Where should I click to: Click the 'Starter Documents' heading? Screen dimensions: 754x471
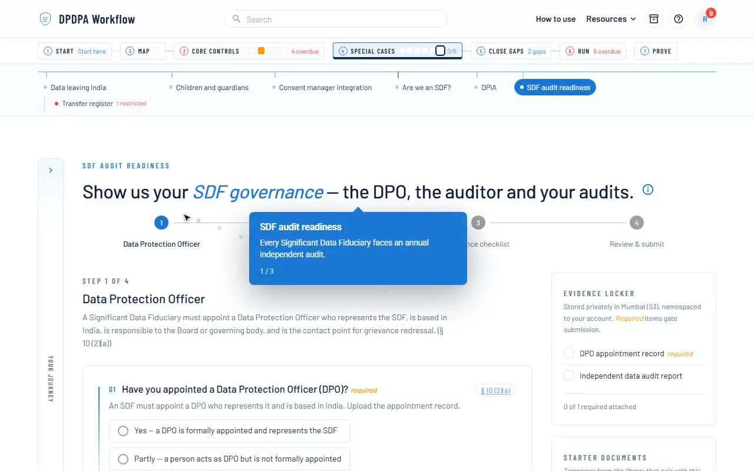(x=605, y=457)
